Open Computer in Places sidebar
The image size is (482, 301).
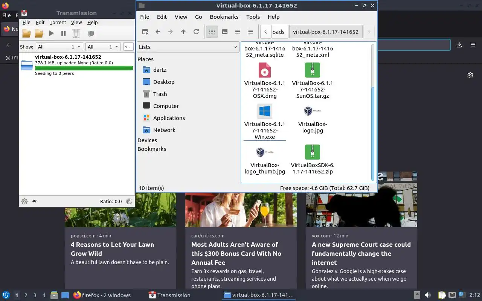tap(166, 106)
